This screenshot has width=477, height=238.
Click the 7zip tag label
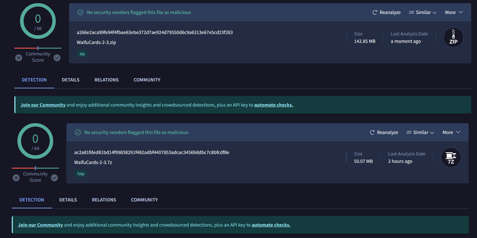click(81, 174)
